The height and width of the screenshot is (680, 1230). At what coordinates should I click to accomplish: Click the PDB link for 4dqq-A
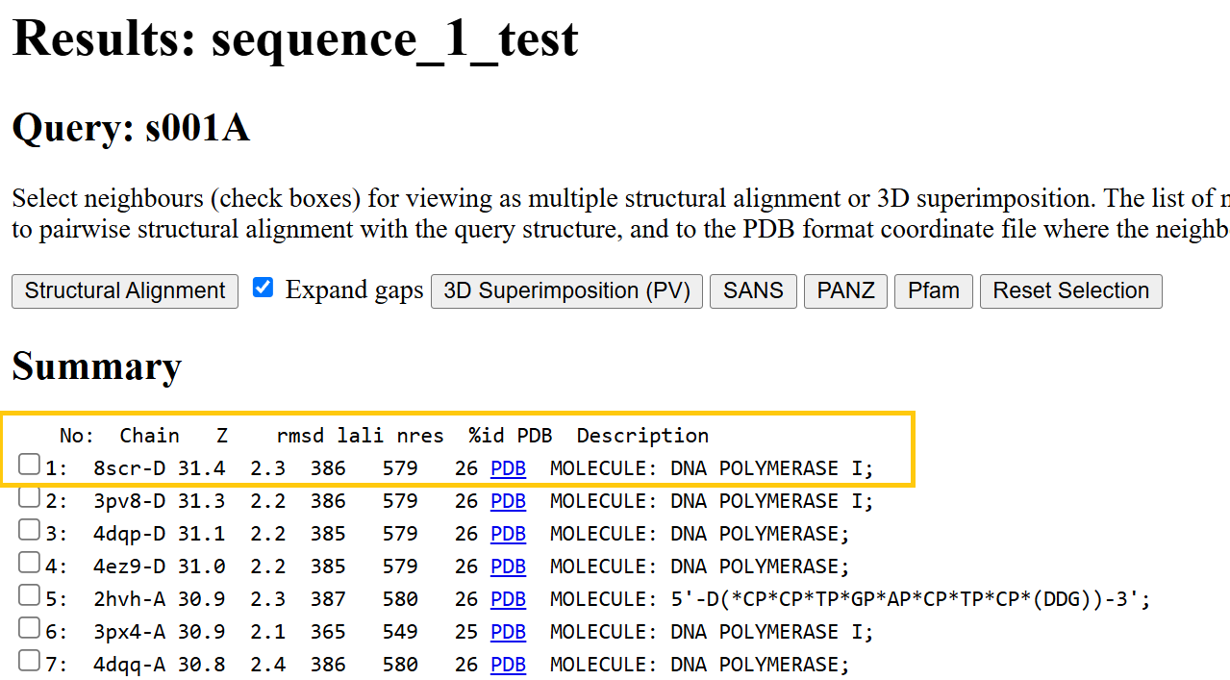(508, 665)
